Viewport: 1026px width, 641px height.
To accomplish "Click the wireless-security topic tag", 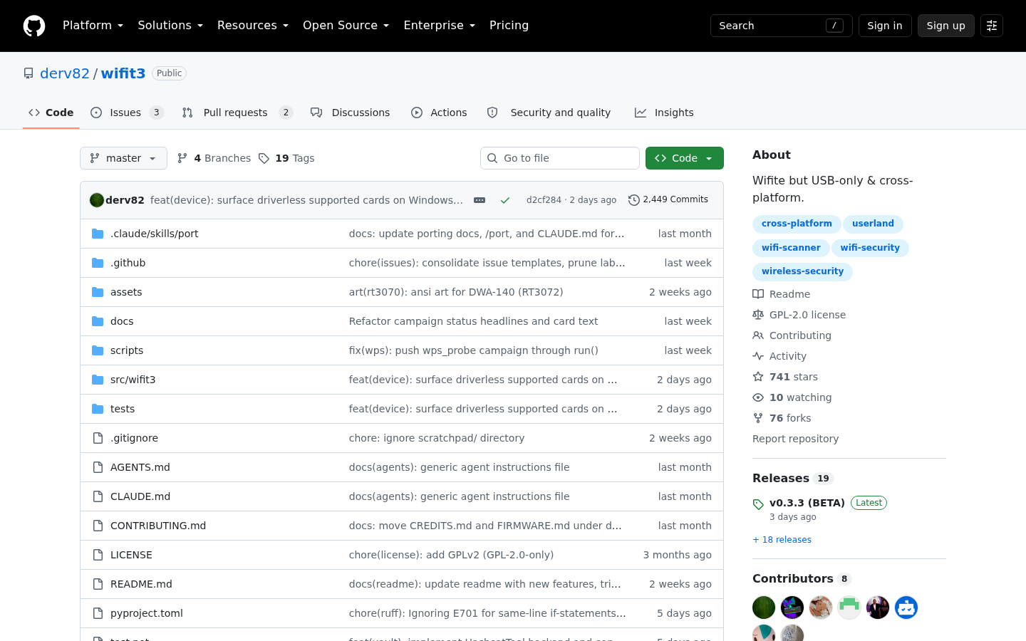I will [x=802, y=271].
